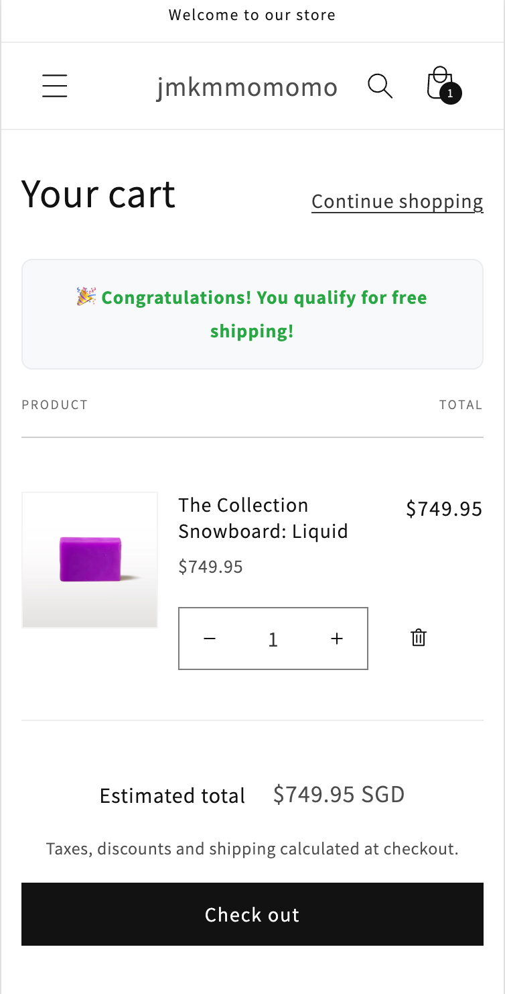505x994 pixels.
Task: Increase quantity with the plus button
Action: click(337, 639)
